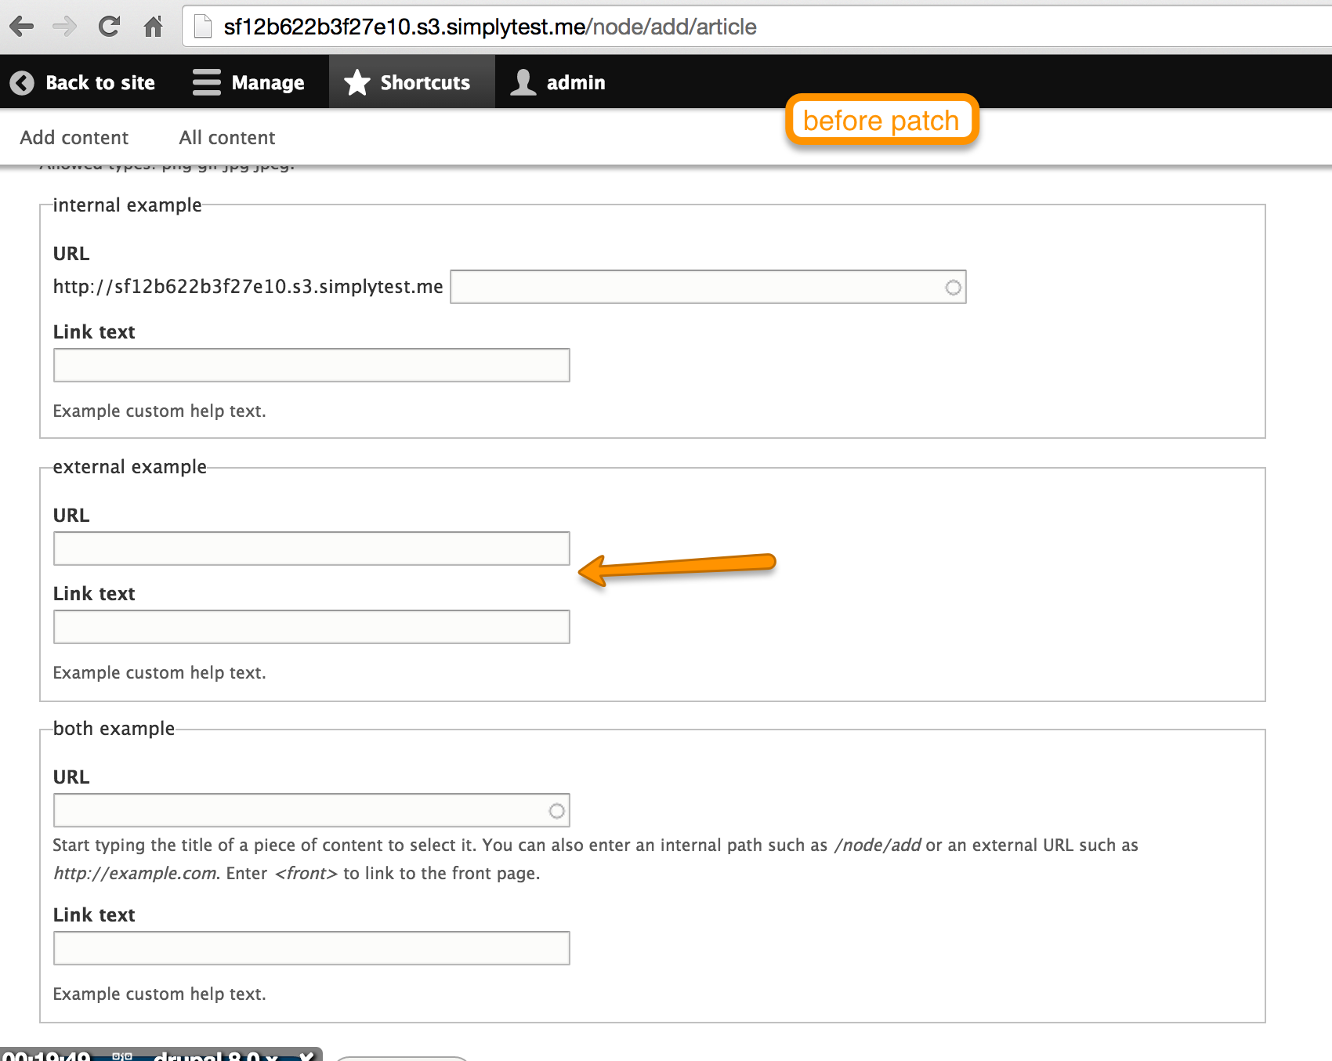
Task: Click the browser forward arrow
Action: click(65, 27)
